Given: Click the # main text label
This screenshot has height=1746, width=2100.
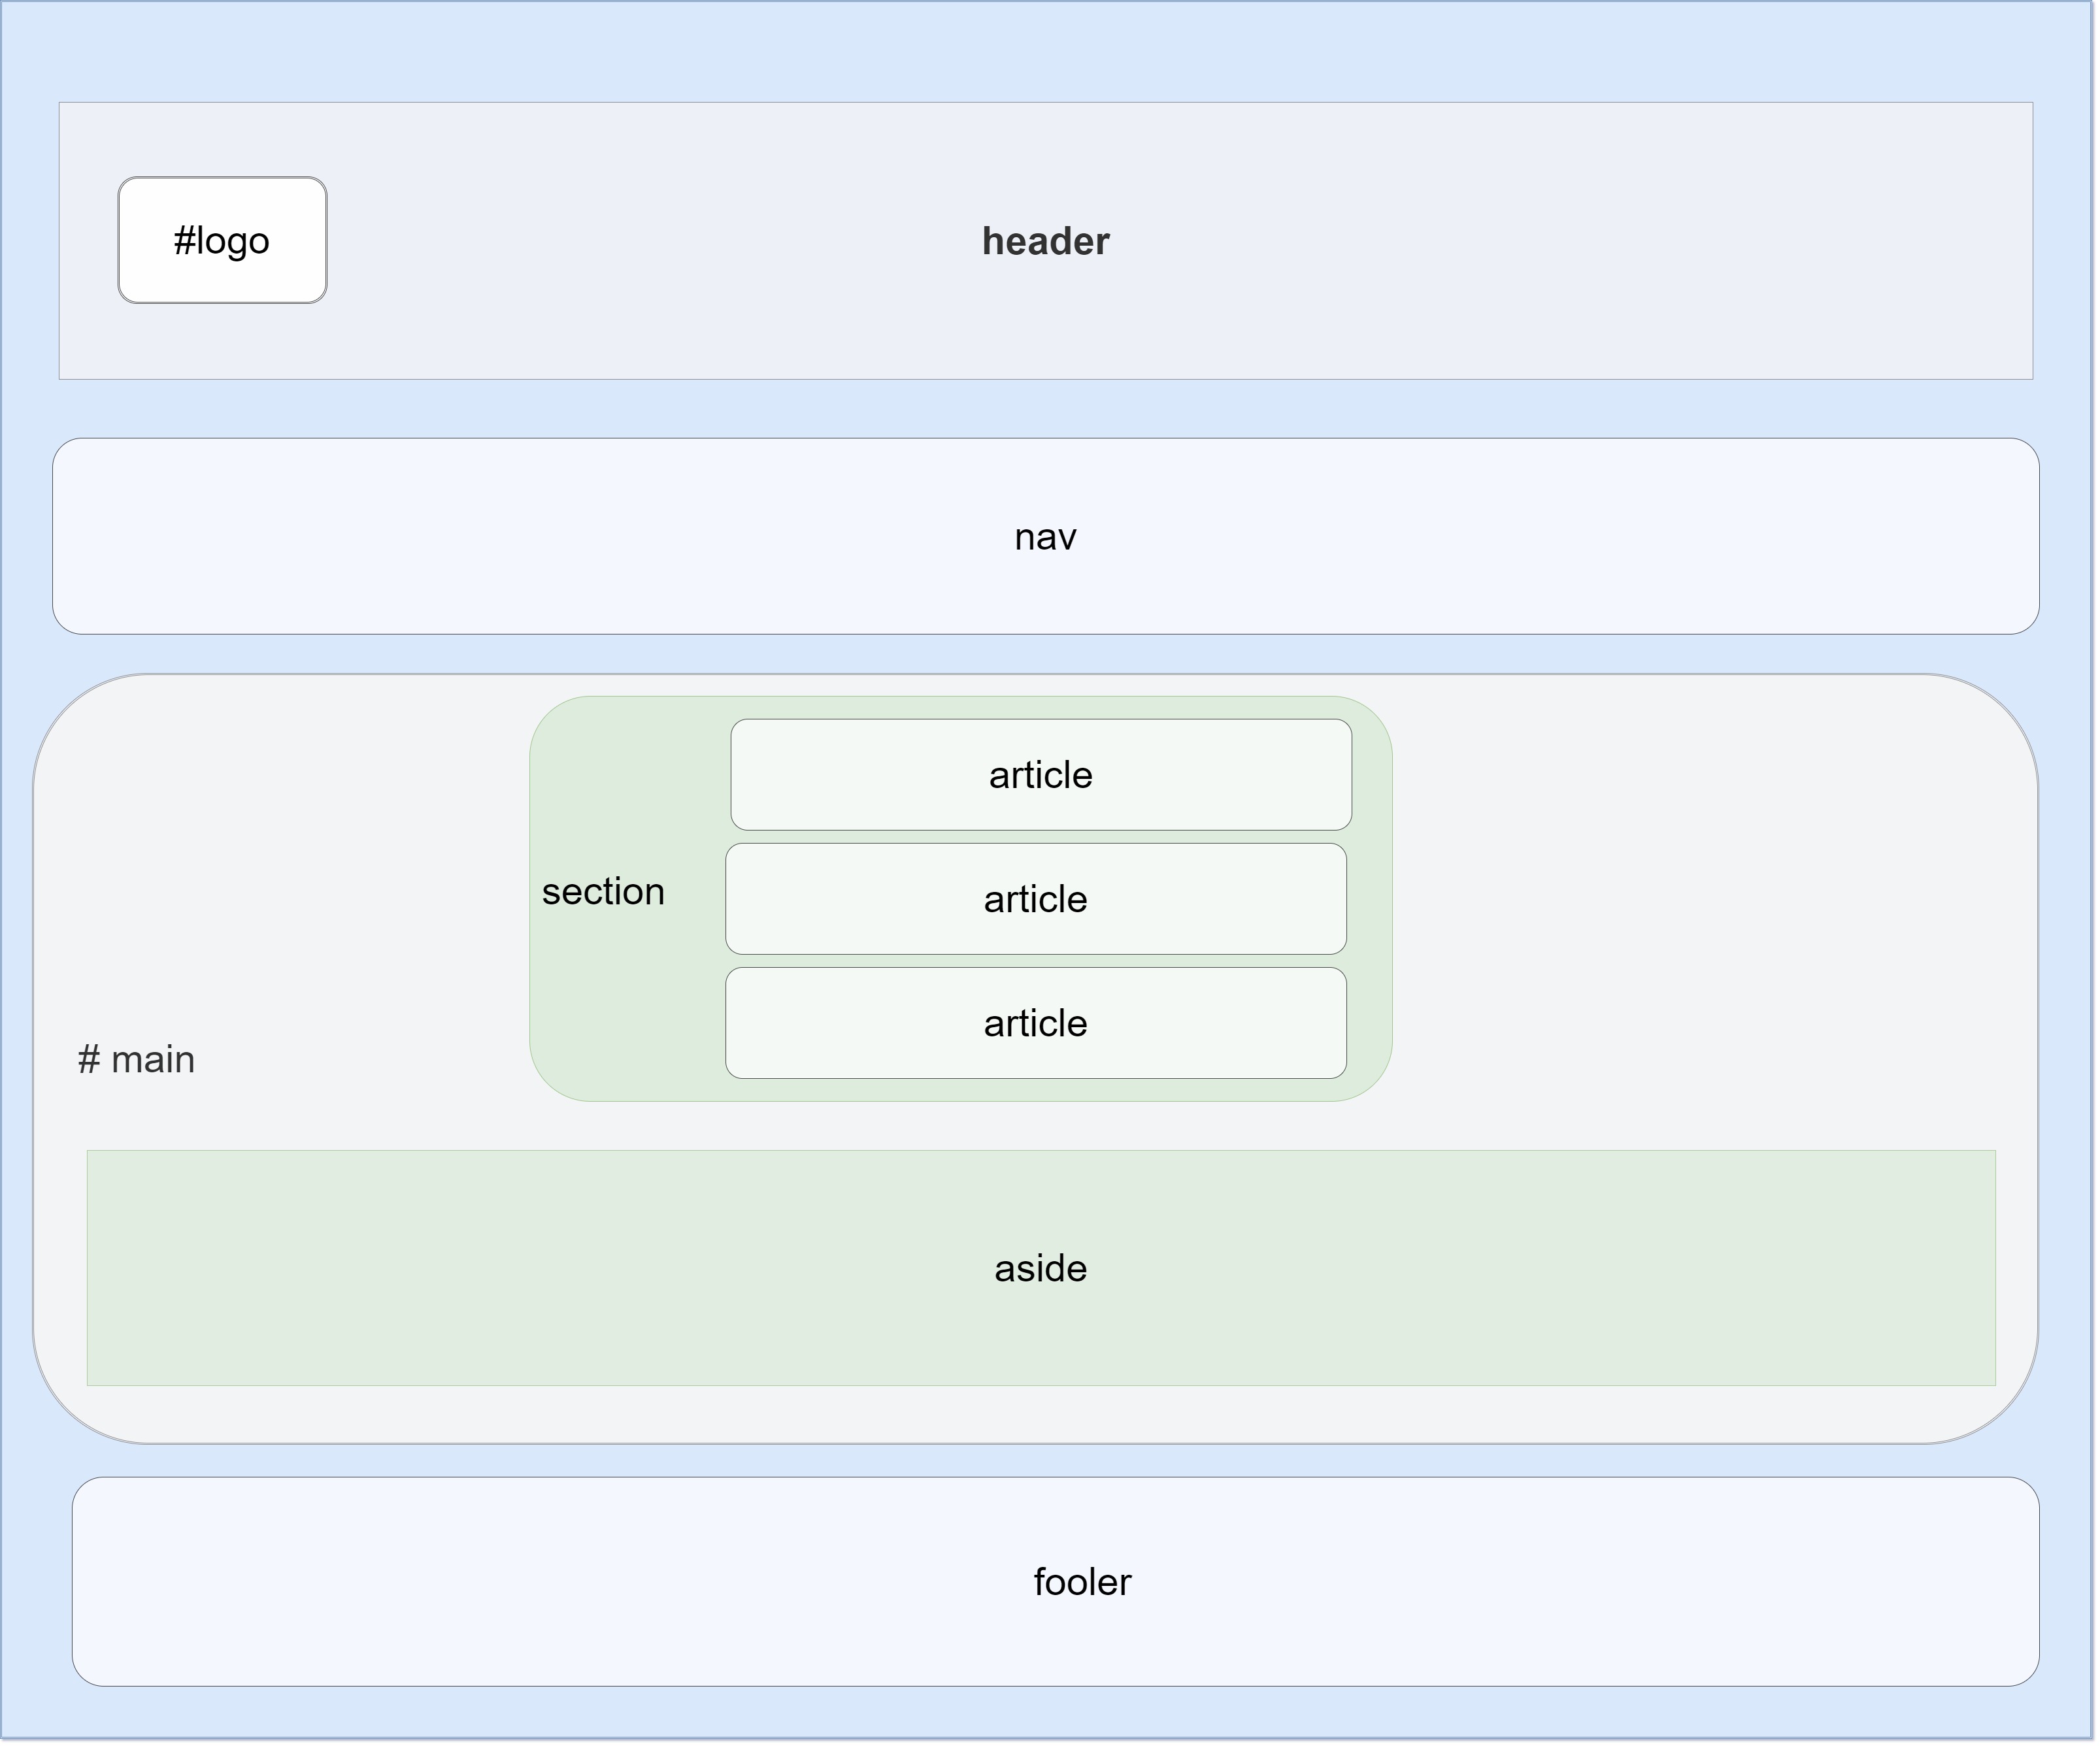Looking at the screenshot, I should pyautogui.click(x=136, y=1060).
